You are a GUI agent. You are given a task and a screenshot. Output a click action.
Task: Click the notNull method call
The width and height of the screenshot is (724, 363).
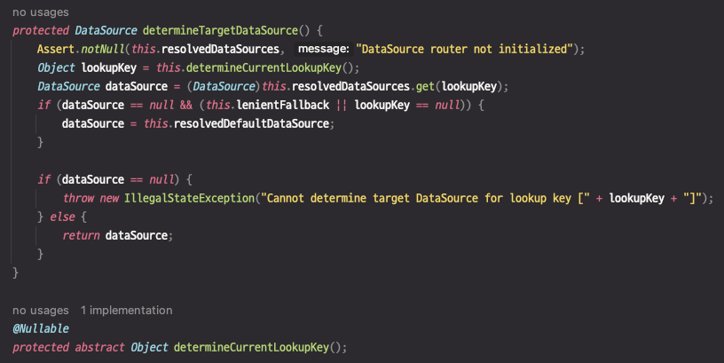103,50
